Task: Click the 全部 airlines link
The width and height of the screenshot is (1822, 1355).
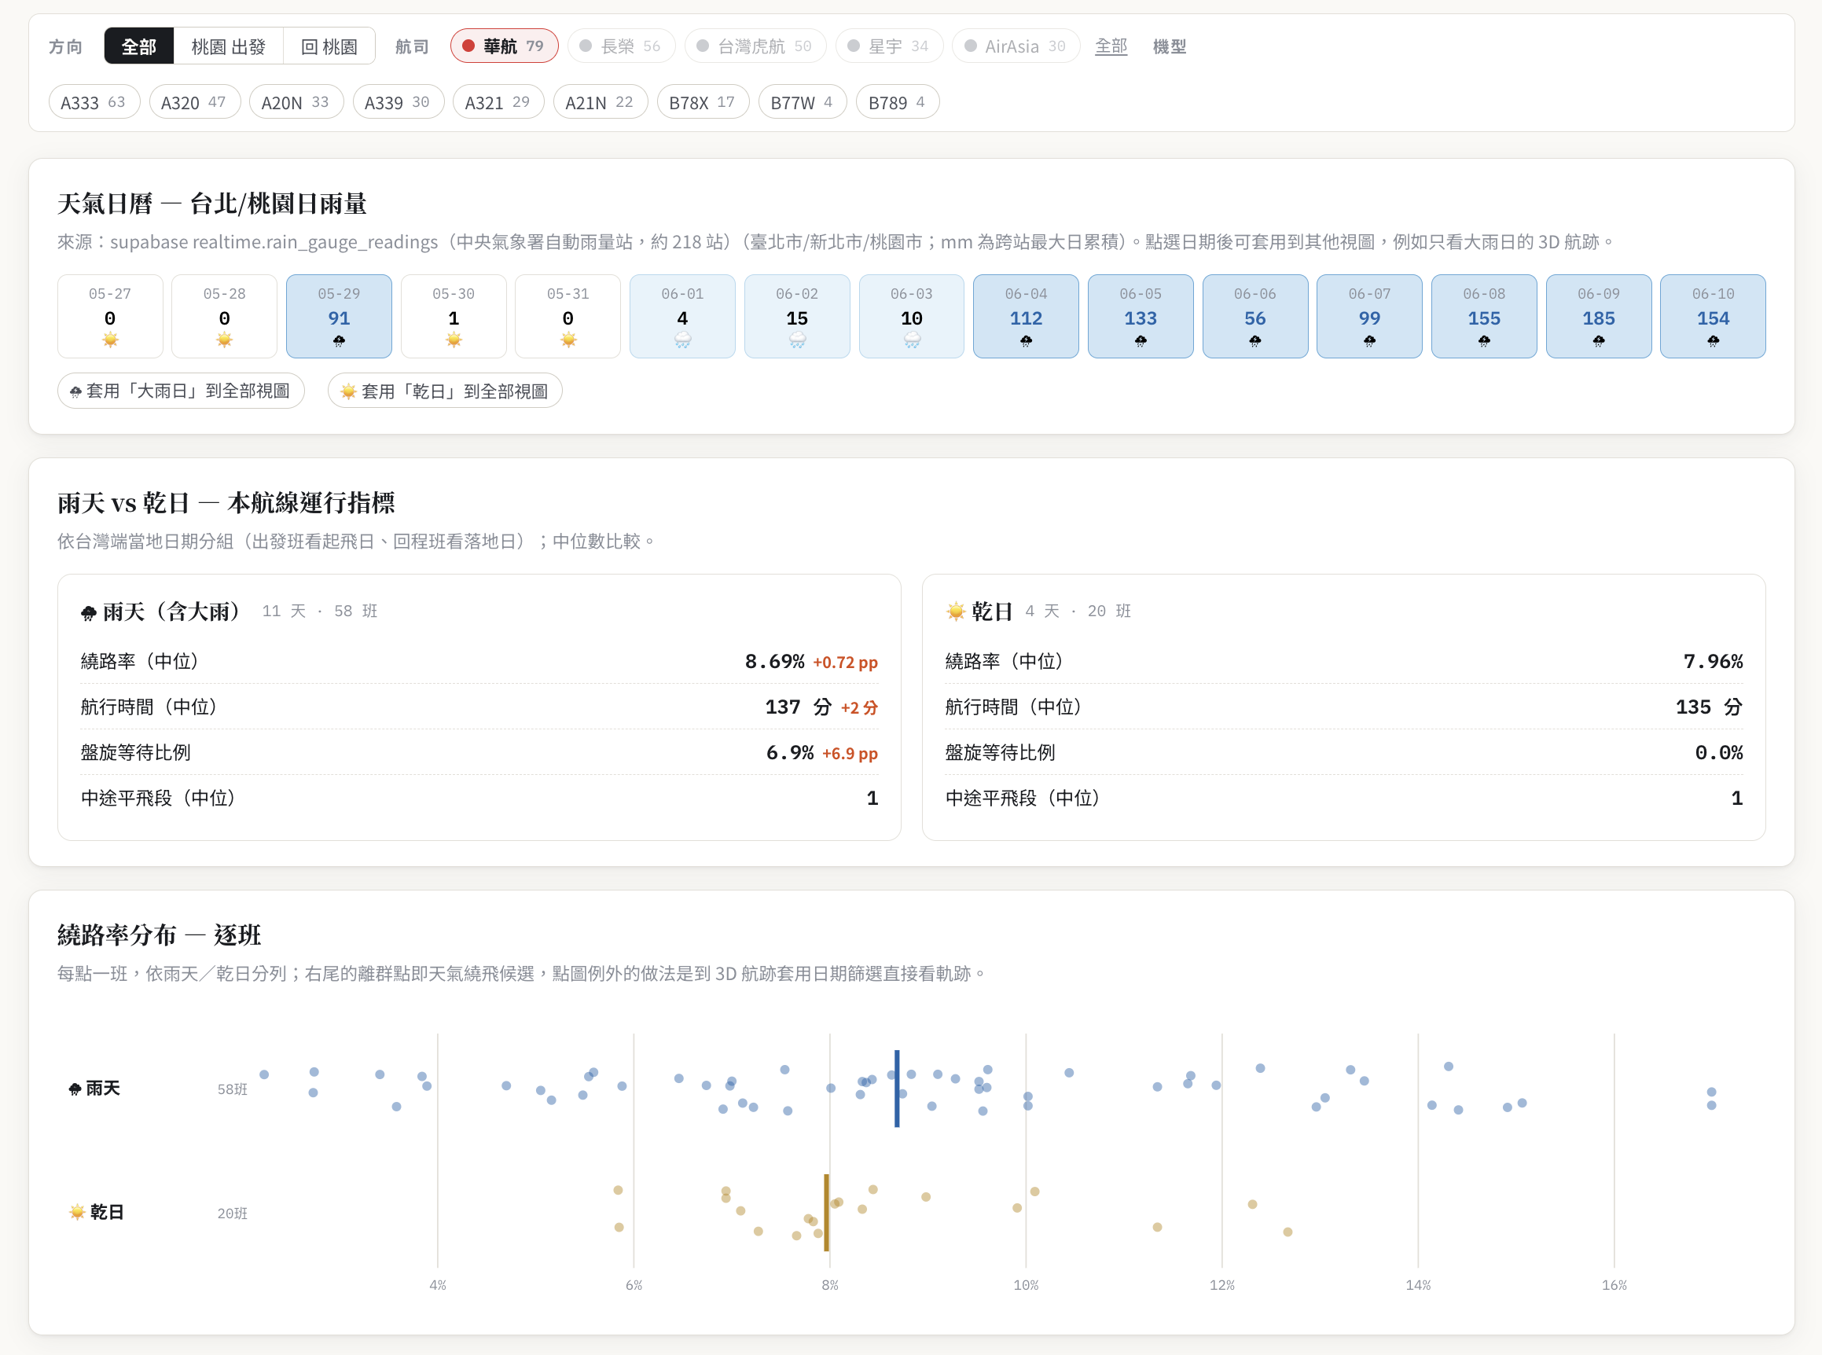Action: click(x=1111, y=46)
